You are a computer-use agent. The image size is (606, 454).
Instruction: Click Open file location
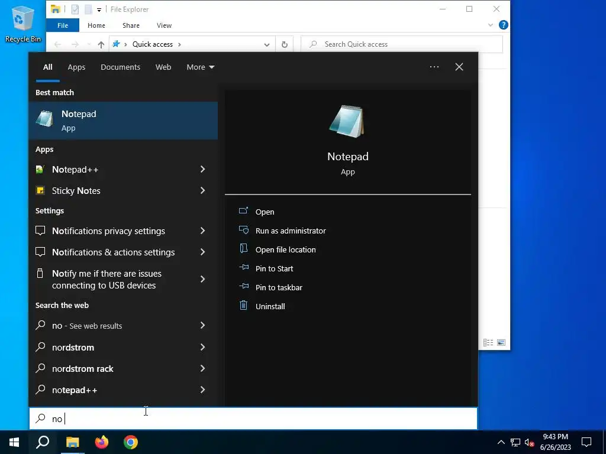[286, 250]
